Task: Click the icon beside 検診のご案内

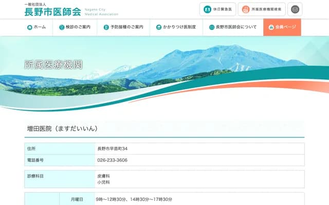Action: [62, 27]
